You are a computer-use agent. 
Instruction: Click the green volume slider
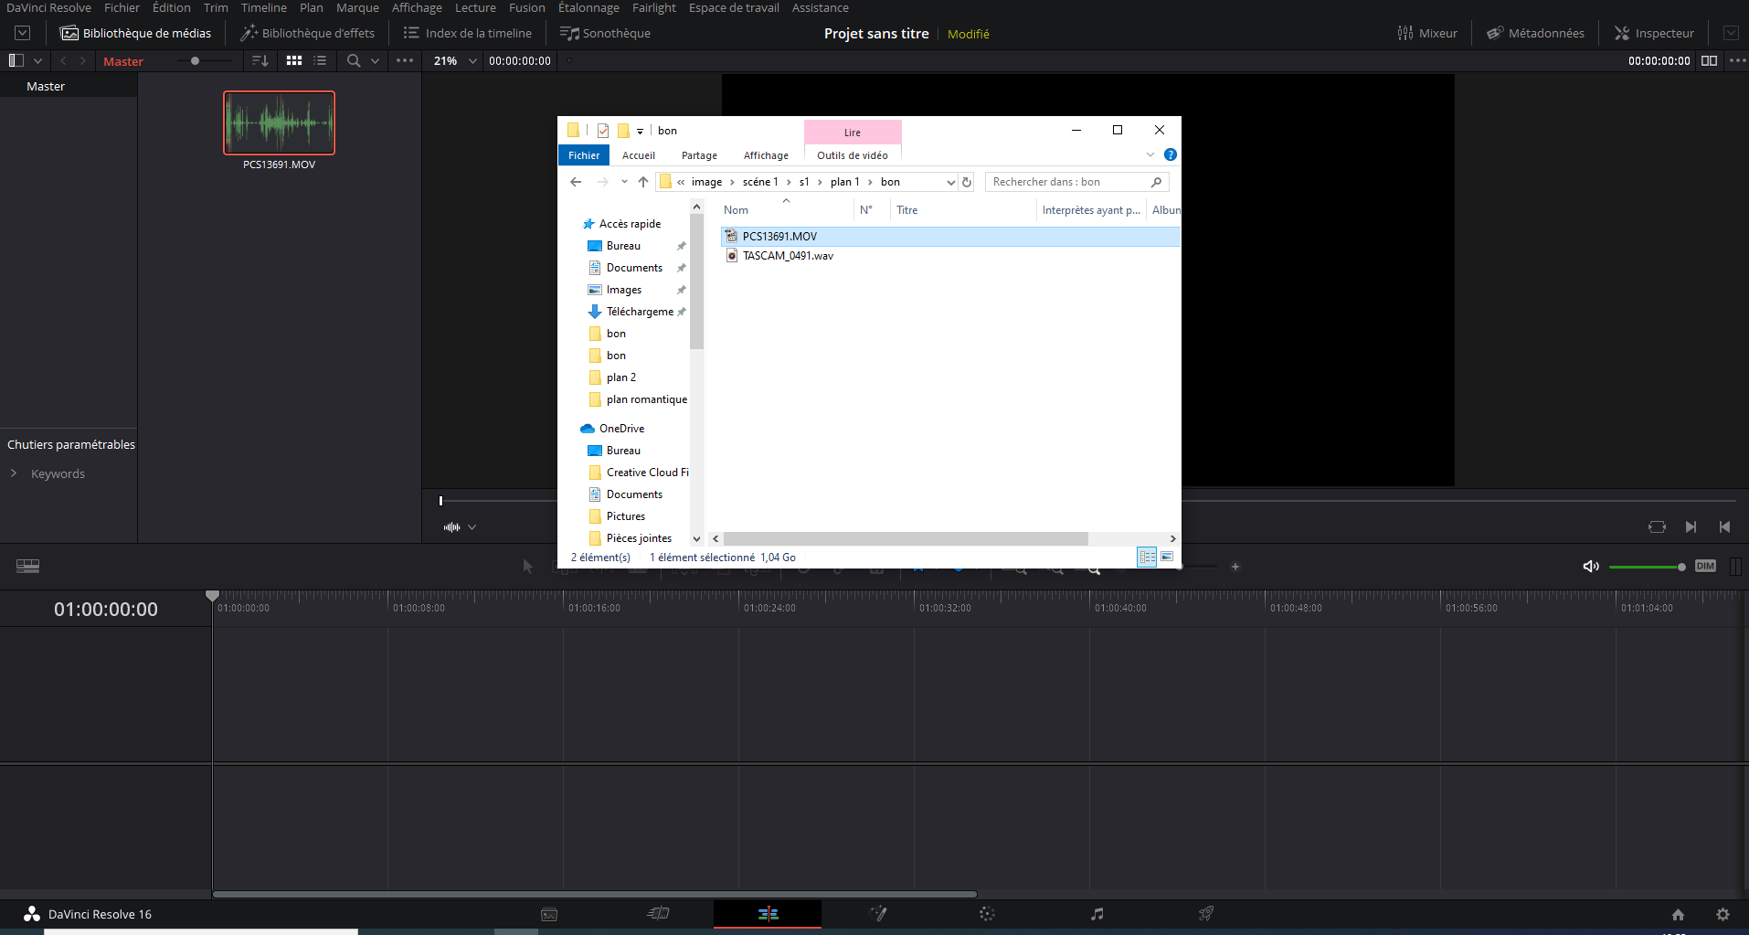pos(1645,567)
